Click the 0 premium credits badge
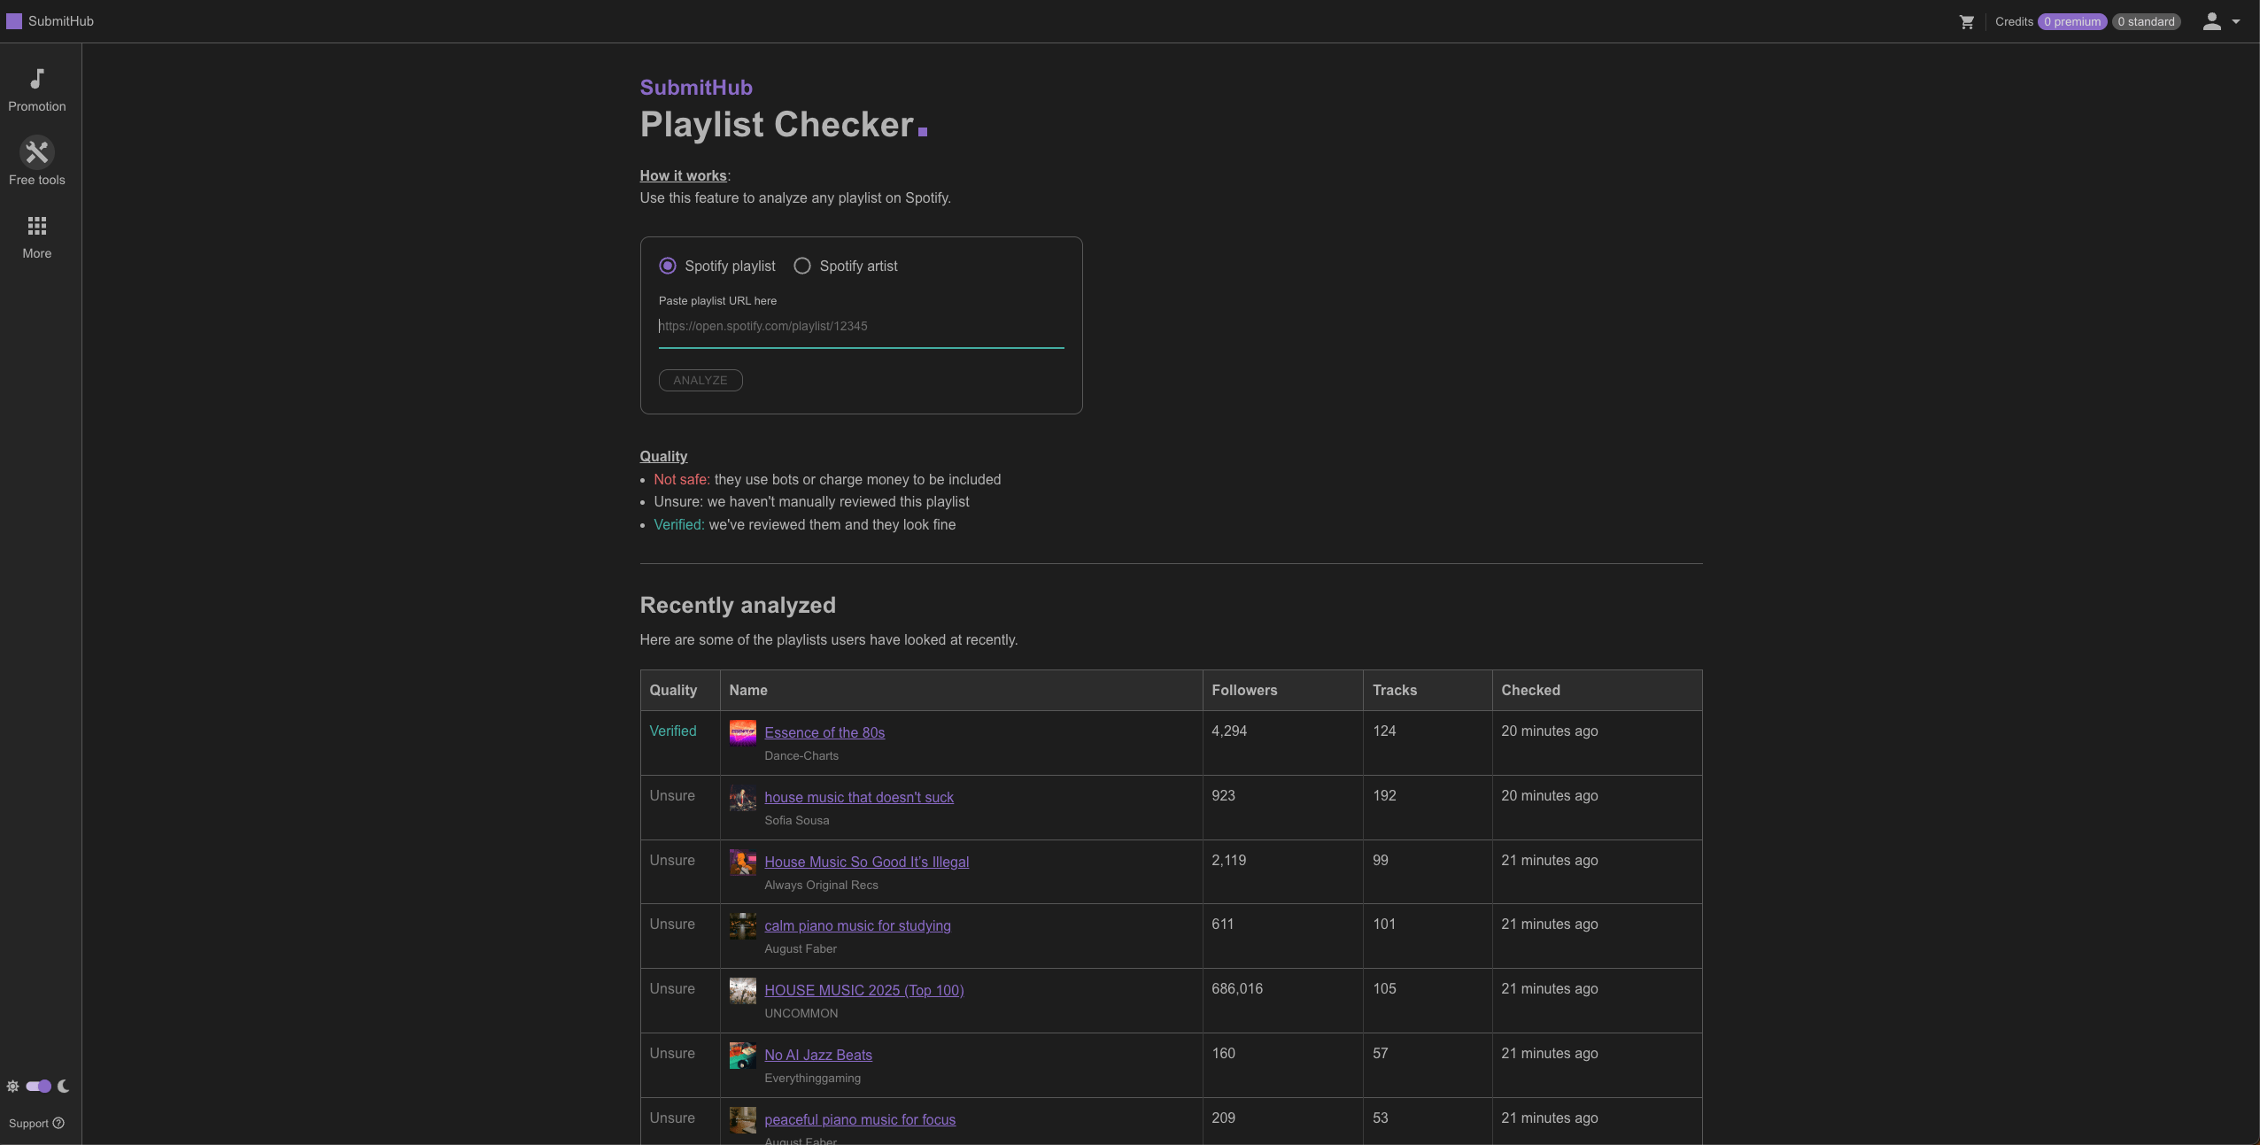Image resolution: width=2260 pixels, height=1145 pixels. (x=2072, y=21)
